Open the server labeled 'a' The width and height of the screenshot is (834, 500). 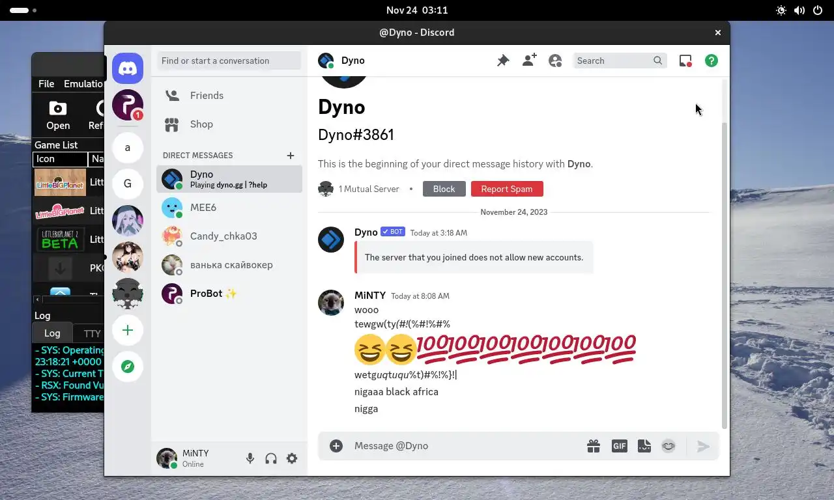[x=128, y=148]
